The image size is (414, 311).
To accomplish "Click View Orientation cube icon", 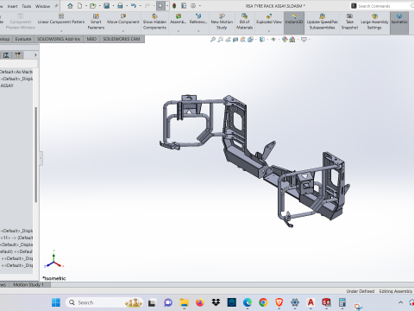I will pos(250,40).
